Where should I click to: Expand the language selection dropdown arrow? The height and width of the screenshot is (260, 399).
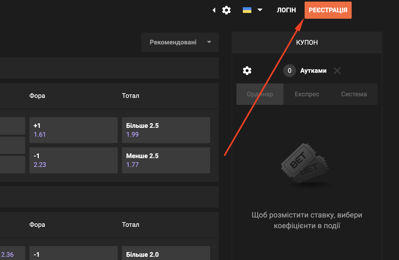(260, 10)
